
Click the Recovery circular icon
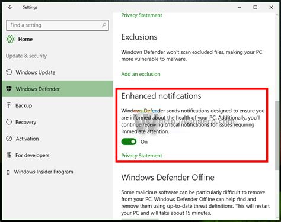click(x=9, y=122)
